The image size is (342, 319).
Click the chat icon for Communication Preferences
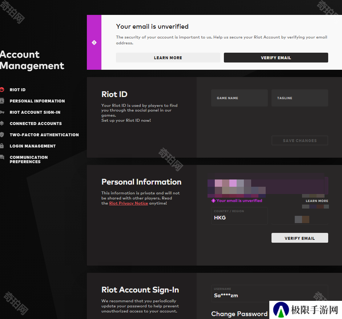pyautogui.click(x=2, y=157)
